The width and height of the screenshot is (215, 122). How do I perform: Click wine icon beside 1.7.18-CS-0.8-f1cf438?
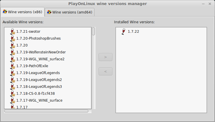[x=13, y=93]
